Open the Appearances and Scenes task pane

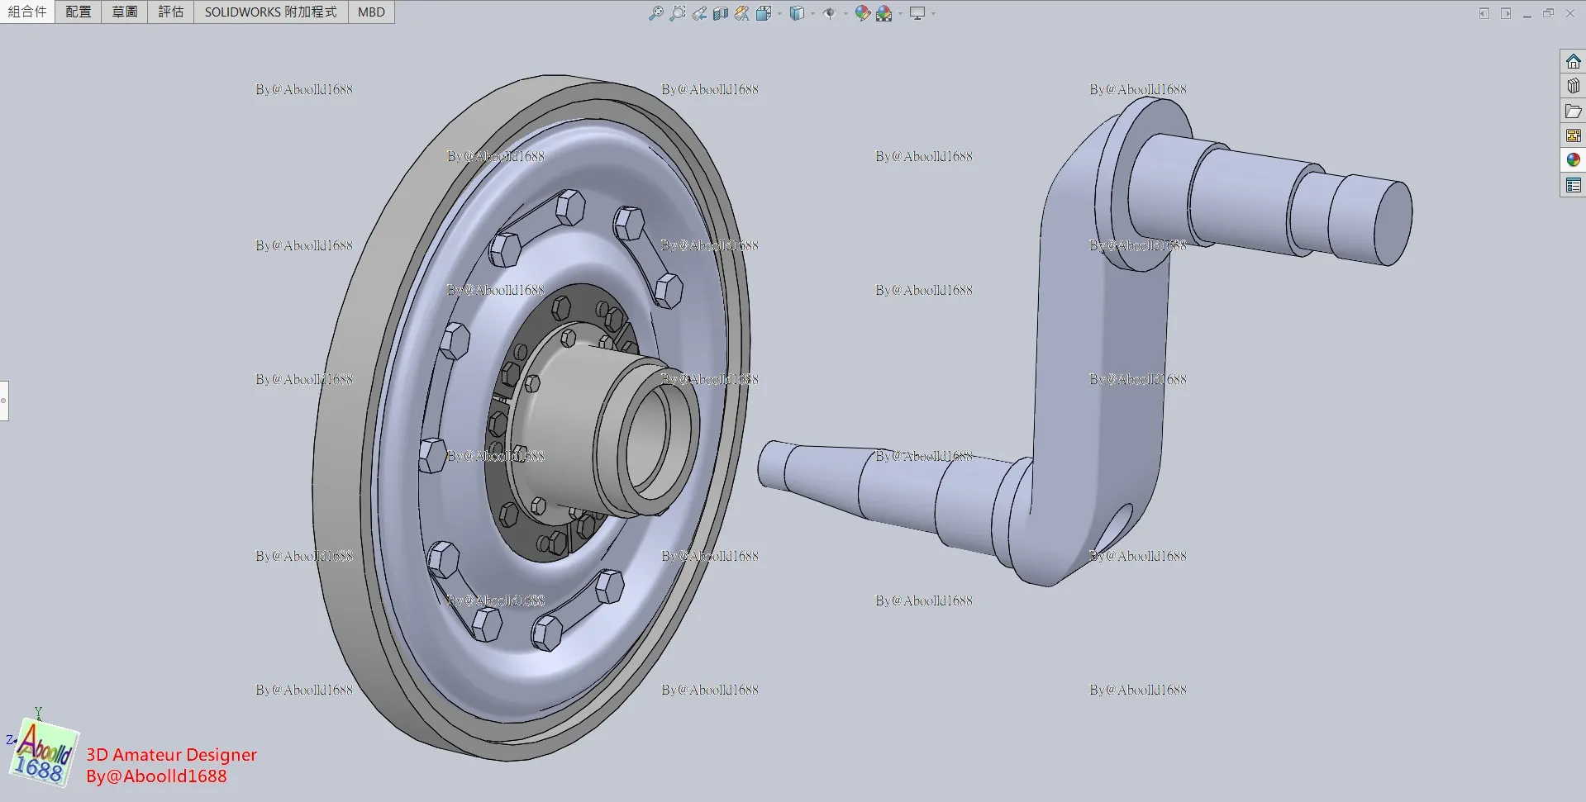(1574, 160)
